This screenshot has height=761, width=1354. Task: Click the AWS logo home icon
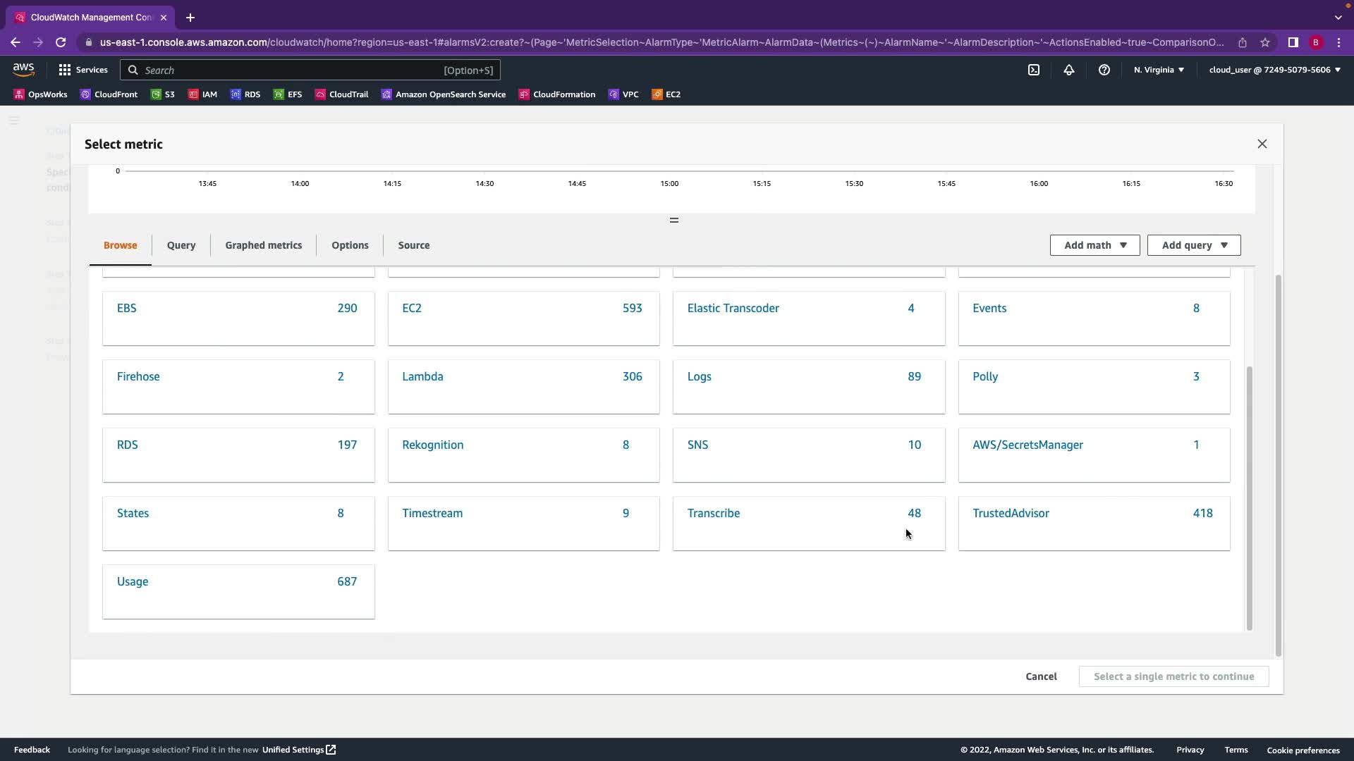[x=23, y=69]
